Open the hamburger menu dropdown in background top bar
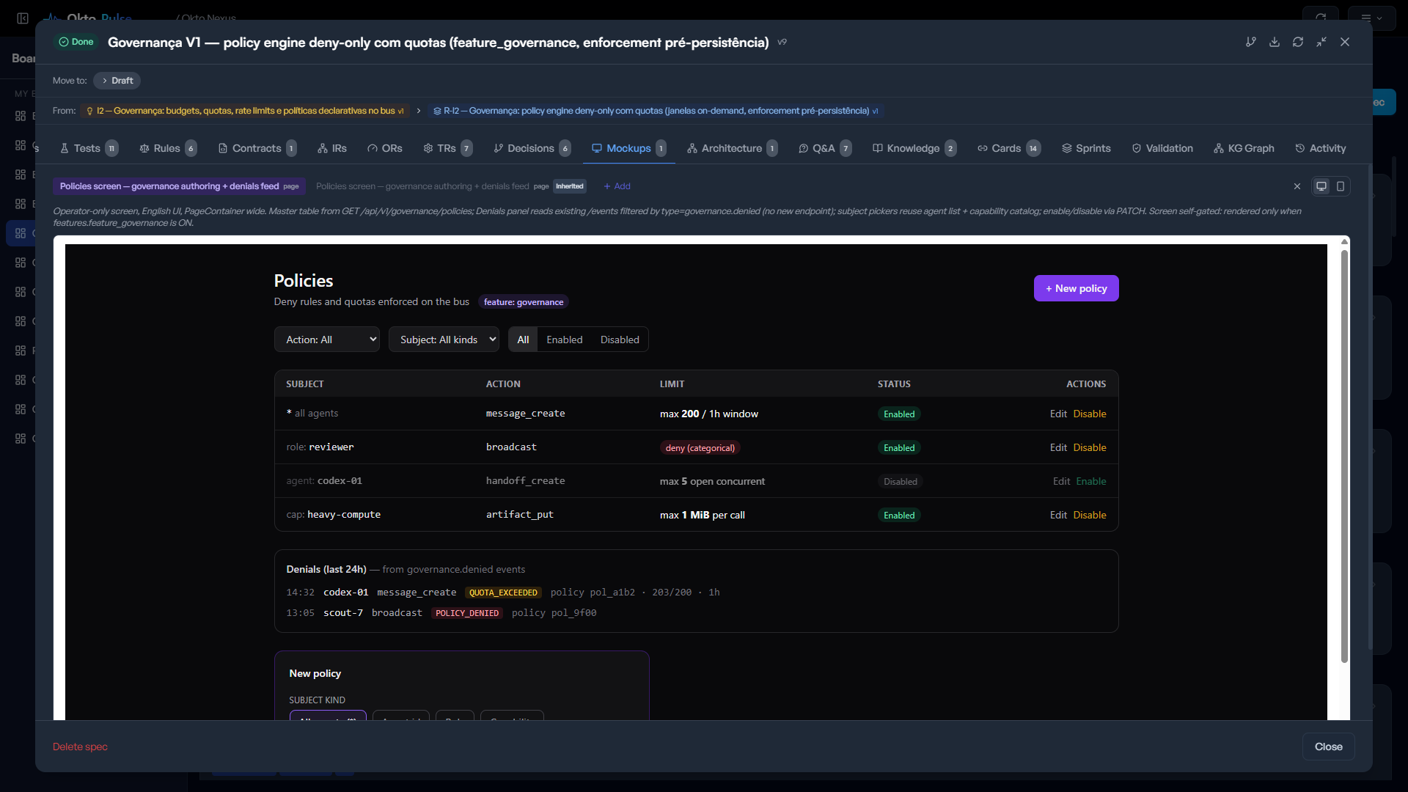1408x792 pixels. pos(1371,18)
